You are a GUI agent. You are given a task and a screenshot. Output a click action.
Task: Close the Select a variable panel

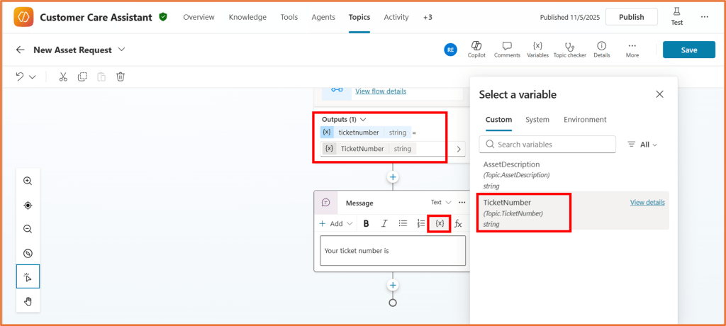click(x=660, y=94)
